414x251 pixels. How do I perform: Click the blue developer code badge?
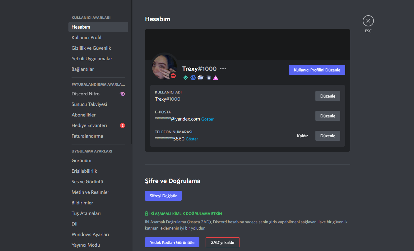pyautogui.click(x=193, y=78)
